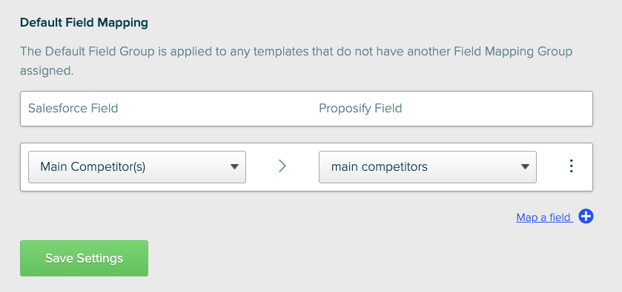622x292 pixels.
Task: Open the main competitors Proposify field dropdown
Action: tap(428, 166)
